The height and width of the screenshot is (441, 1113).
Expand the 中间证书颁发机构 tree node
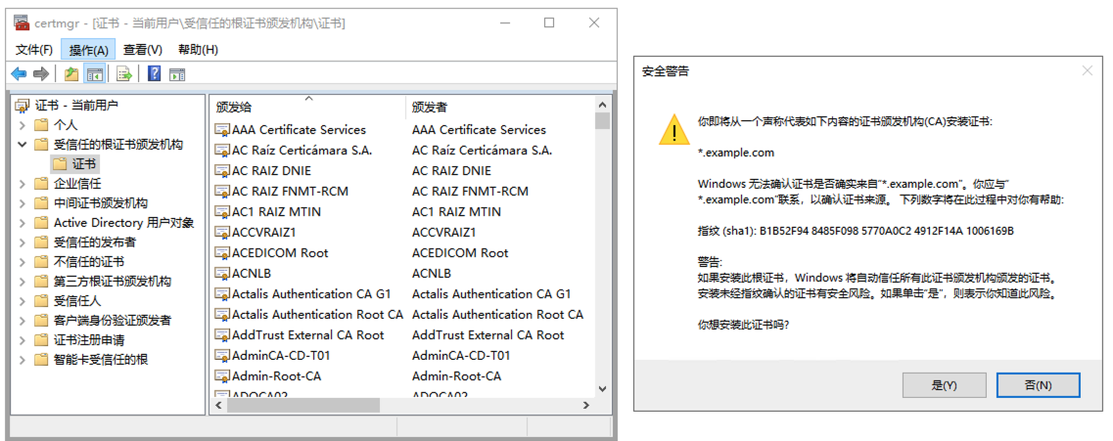(x=23, y=203)
